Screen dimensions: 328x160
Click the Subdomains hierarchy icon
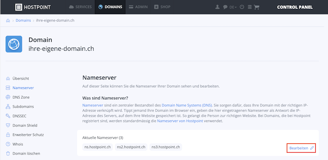click(x=8, y=106)
